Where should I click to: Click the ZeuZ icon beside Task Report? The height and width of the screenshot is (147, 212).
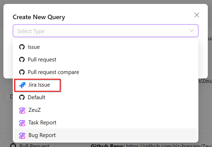pos(22,123)
